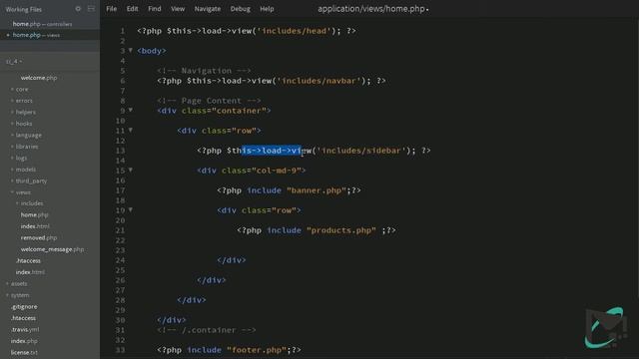
Task: Open the Debug menu
Action: [240, 9]
